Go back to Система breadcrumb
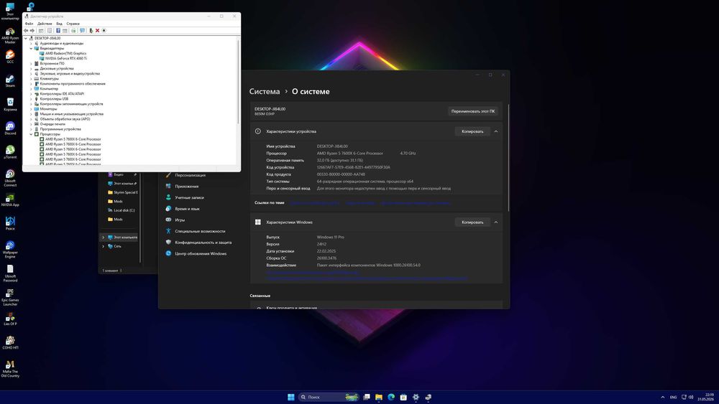719x404 pixels. pos(265,92)
